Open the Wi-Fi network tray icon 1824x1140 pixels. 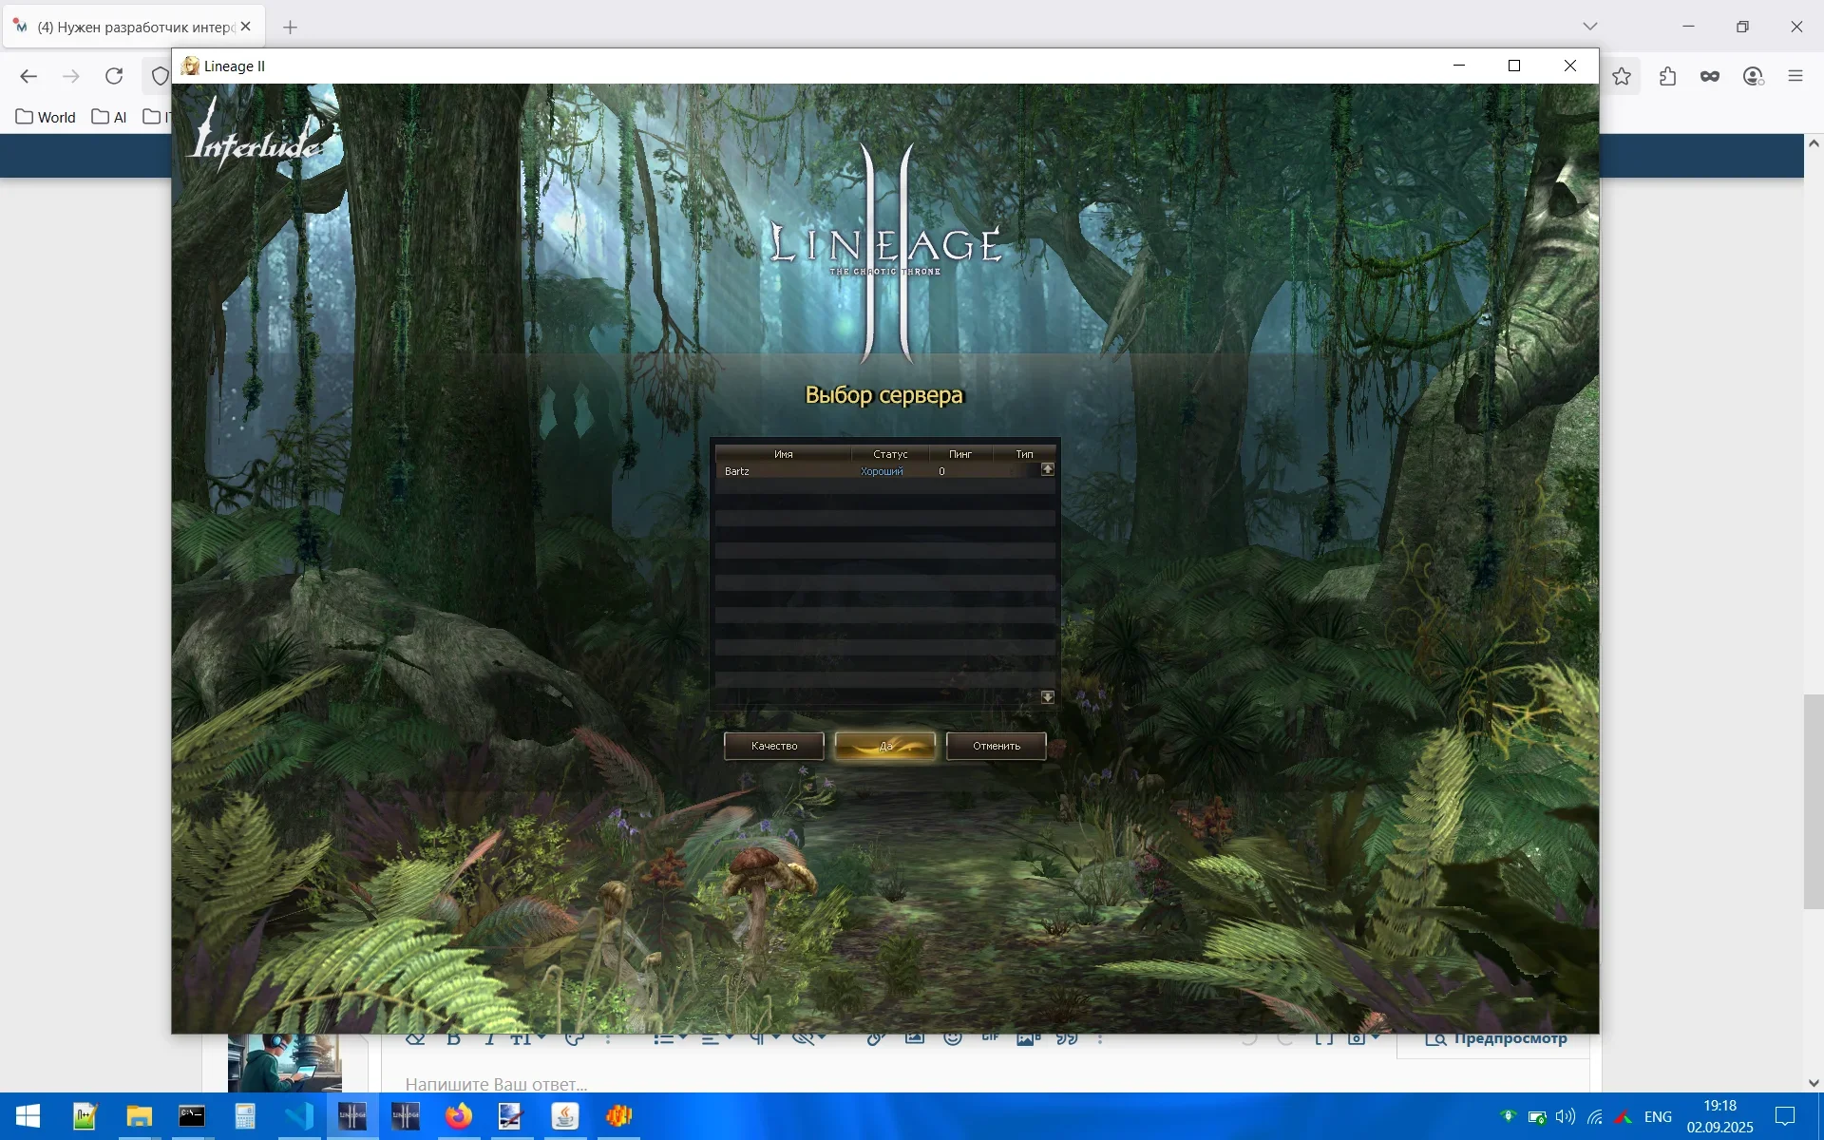click(1594, 1116)
